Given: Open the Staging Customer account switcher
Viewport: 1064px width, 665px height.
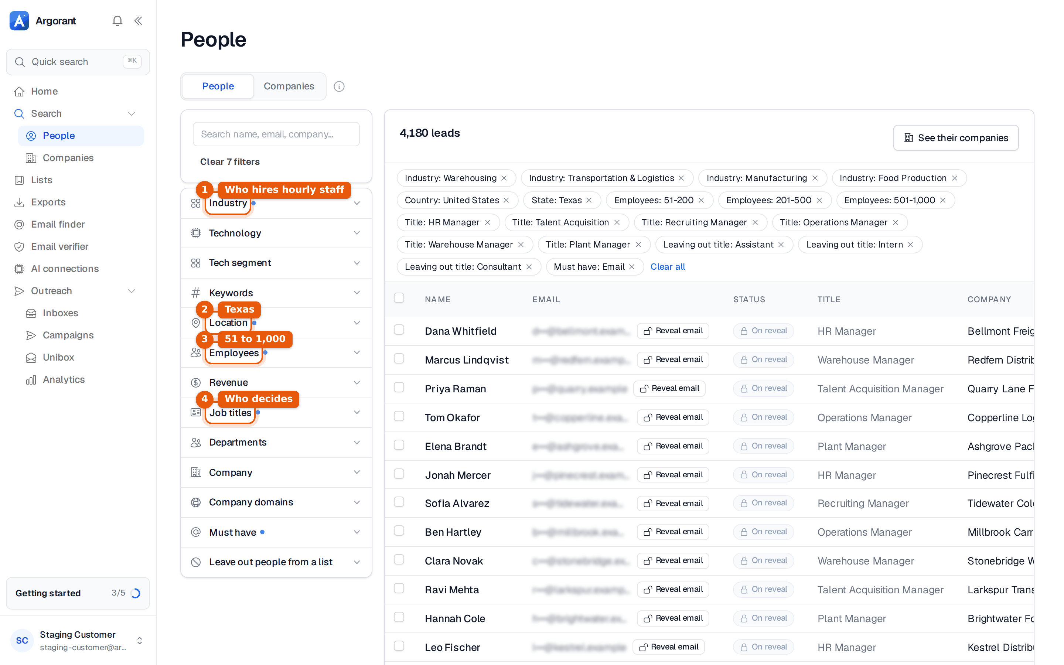Looking at the screenshot, I should pos(77,640).
